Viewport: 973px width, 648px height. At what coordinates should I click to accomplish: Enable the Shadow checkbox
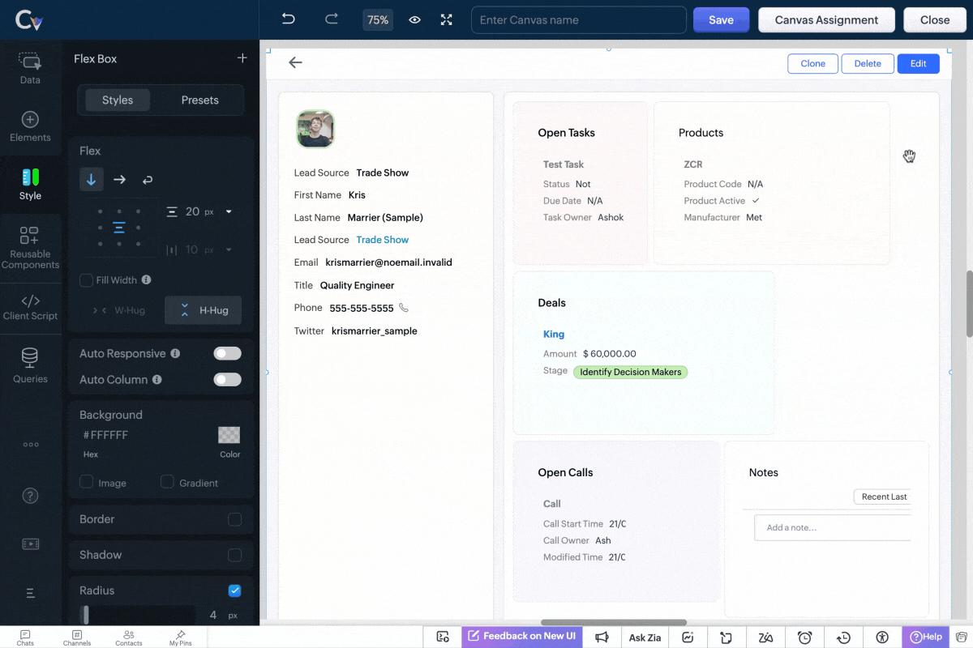pos(234,555)
